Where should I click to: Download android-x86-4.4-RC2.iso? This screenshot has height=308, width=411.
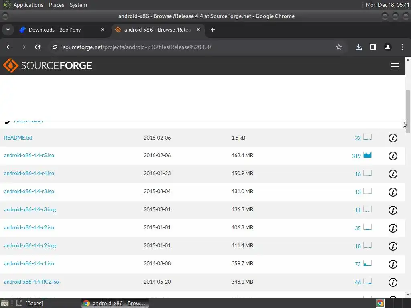coord(31,282)
